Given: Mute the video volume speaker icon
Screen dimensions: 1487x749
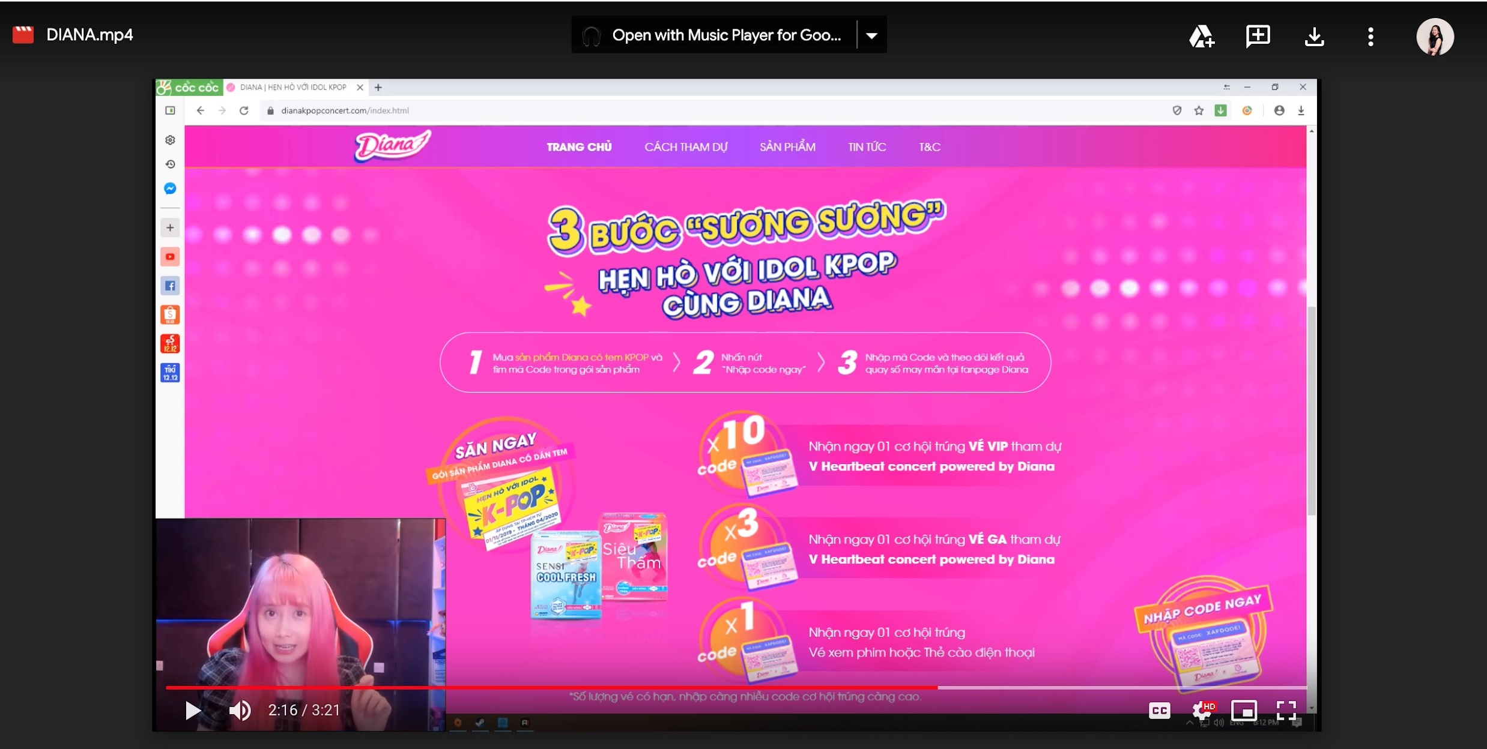Looking at the screenshot, I should pos(240,711).
